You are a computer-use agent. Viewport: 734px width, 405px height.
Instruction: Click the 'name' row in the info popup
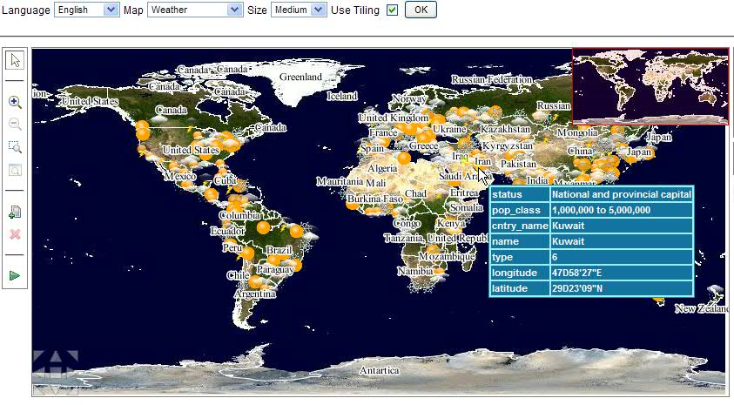[x=591, y=241]
